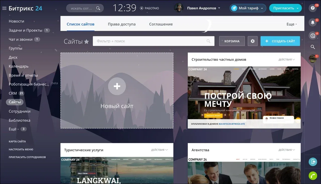Add Сайты page to favorites star
This screenshot has height=184, width=321.
click(87, 41)
